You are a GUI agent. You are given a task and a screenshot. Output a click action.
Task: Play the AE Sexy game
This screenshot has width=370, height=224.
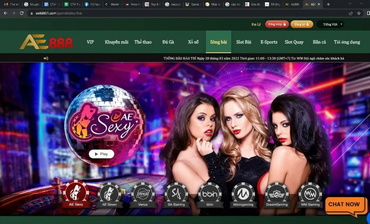coord(101,154)
